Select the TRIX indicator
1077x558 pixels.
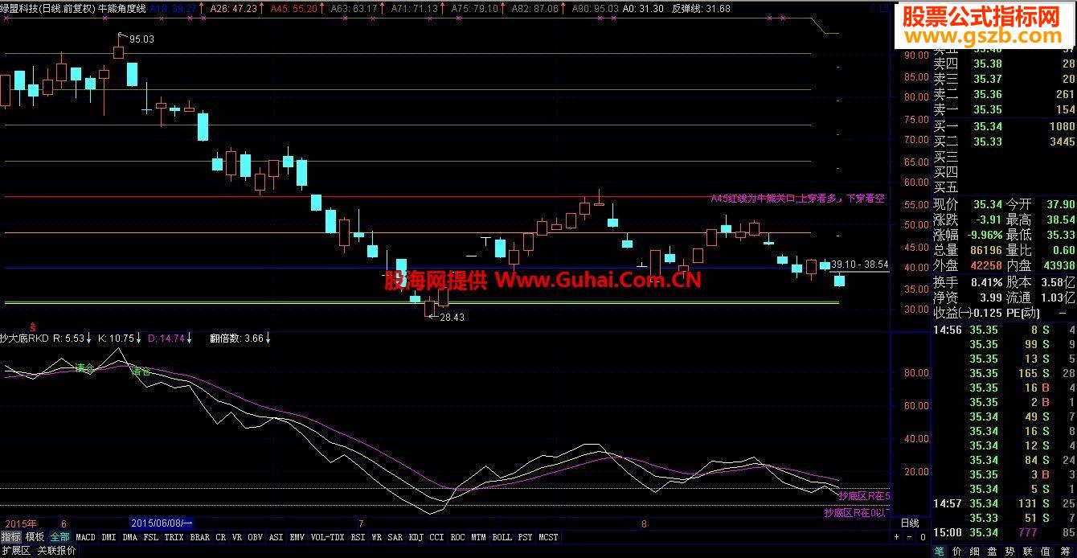(x=174, y=536)
